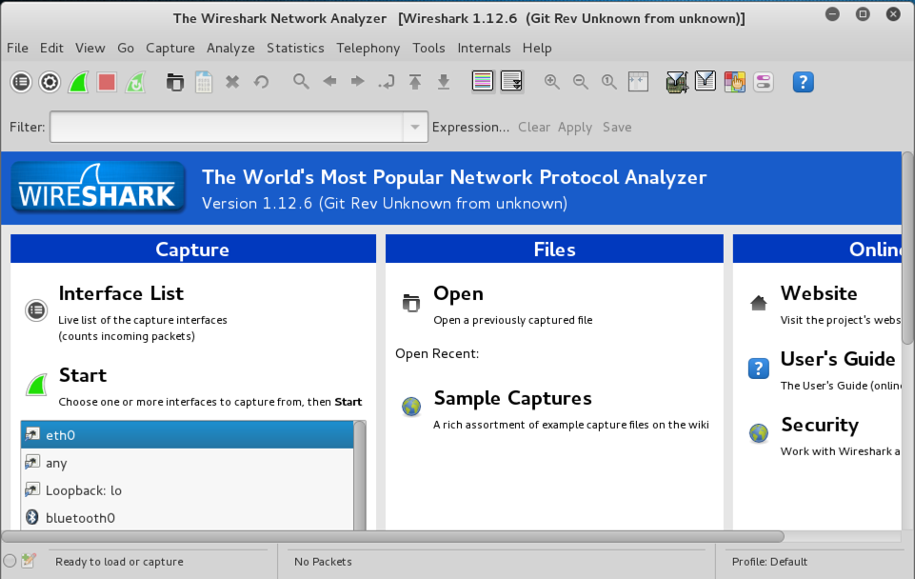Open the Statistics menu

coord(295,48)
